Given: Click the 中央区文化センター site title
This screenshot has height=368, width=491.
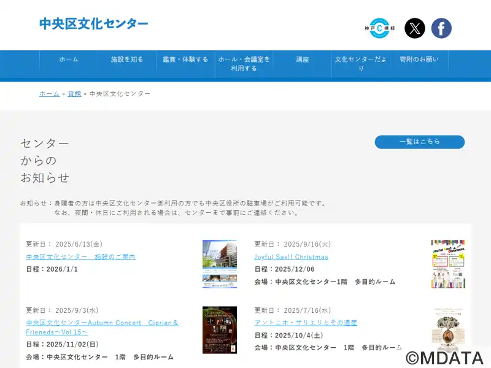Looking at the screenshot, I should [94, 24].
